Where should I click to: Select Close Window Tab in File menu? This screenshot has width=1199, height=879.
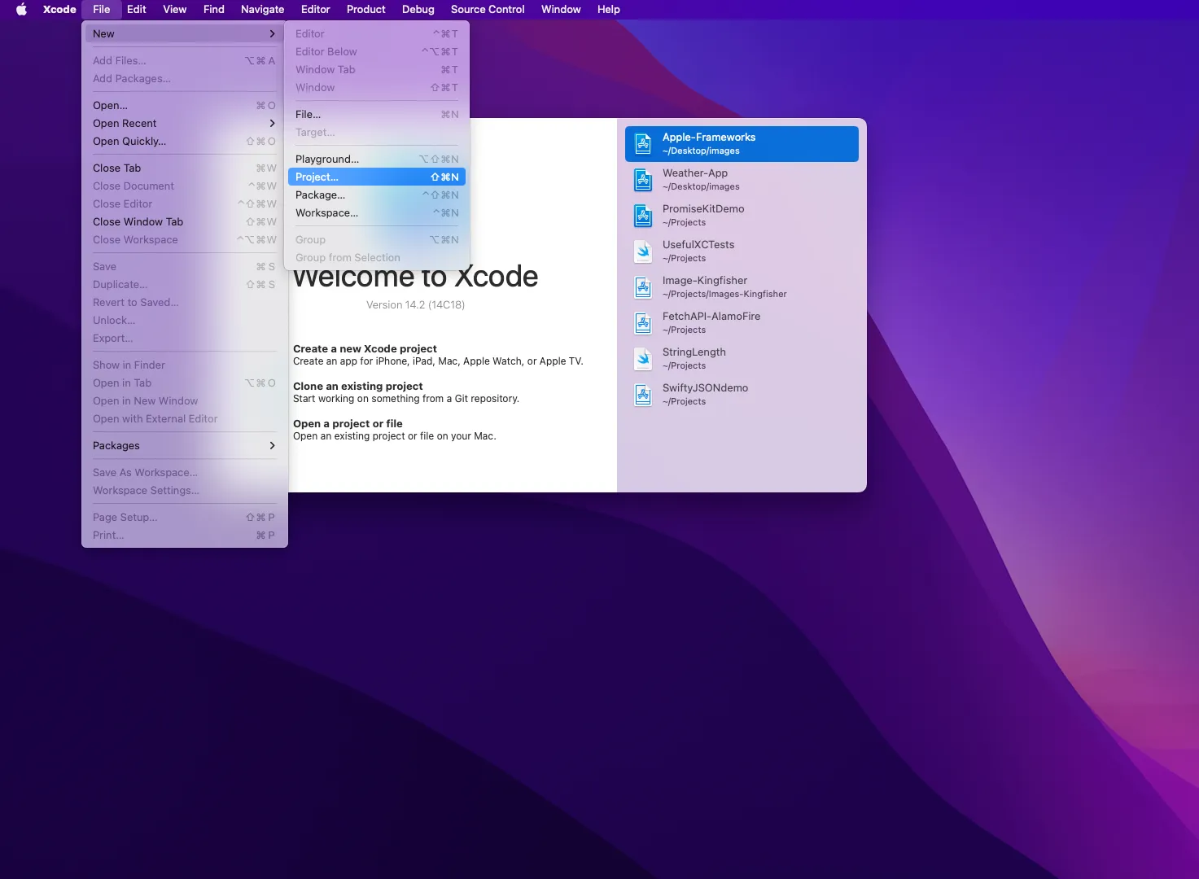(x=185, y=221)
